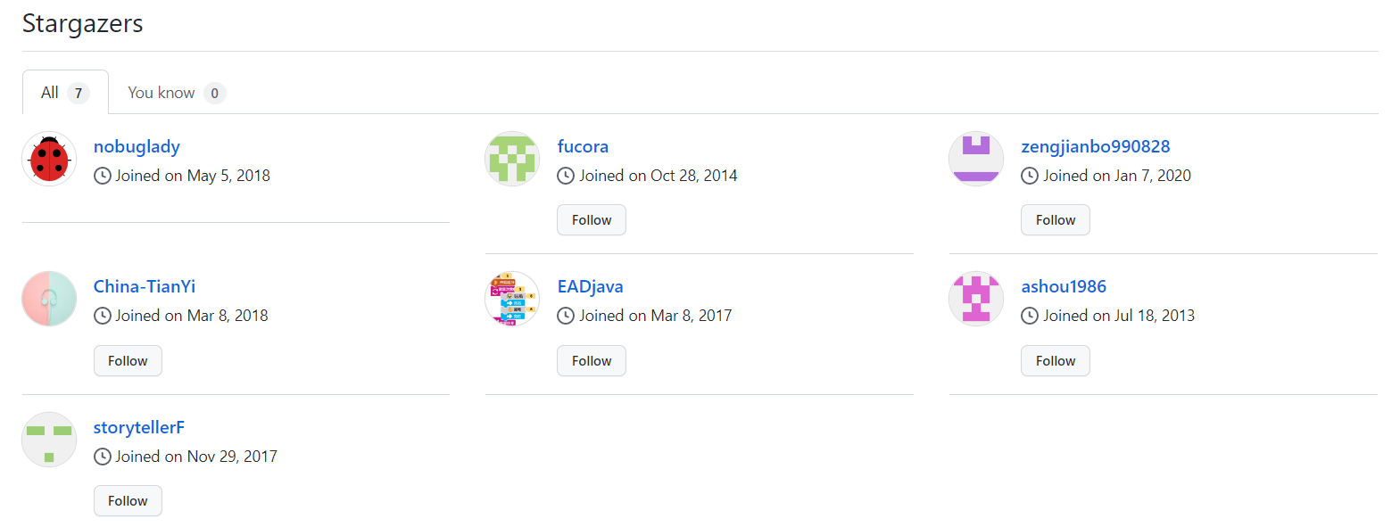Follow user fucora
Screen dimensions: 1400x527
pos(592,220)
